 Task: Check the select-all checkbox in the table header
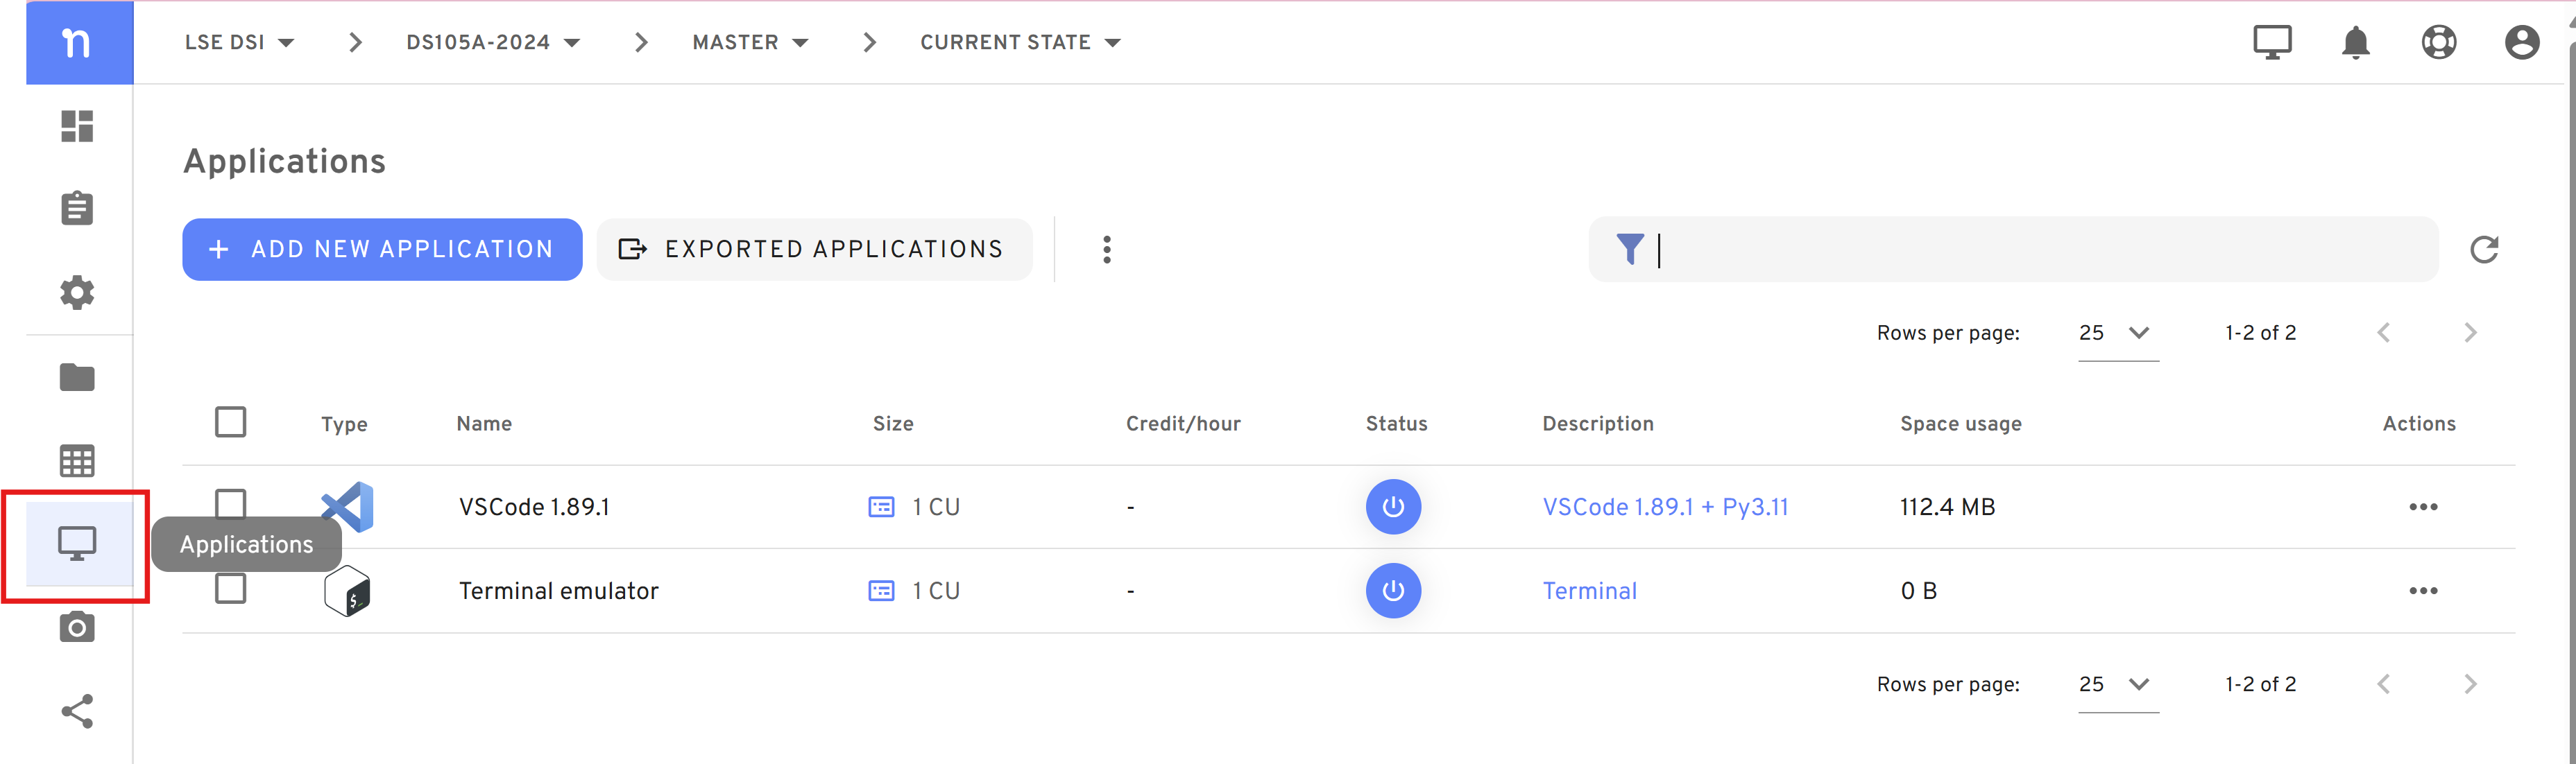230,422
